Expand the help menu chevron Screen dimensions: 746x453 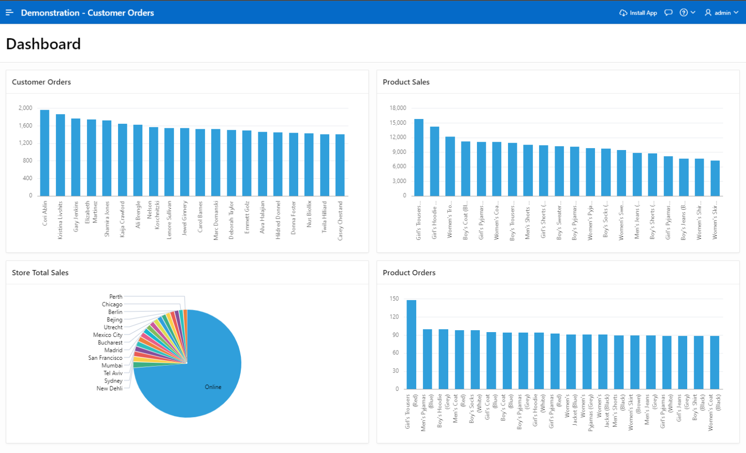pos(693,13)
